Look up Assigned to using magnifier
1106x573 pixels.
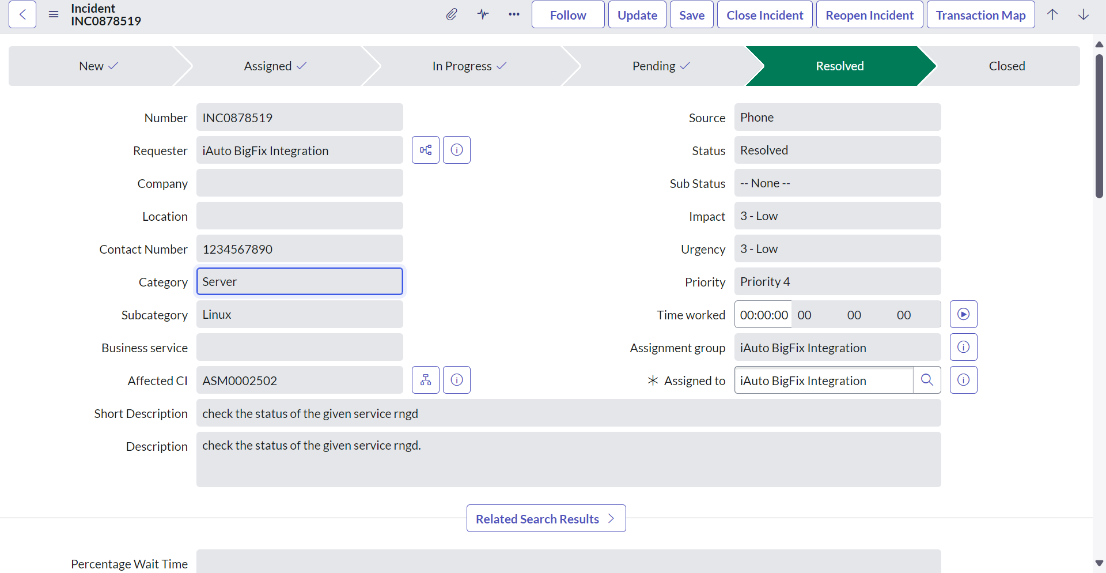click(x=927, y=380)
